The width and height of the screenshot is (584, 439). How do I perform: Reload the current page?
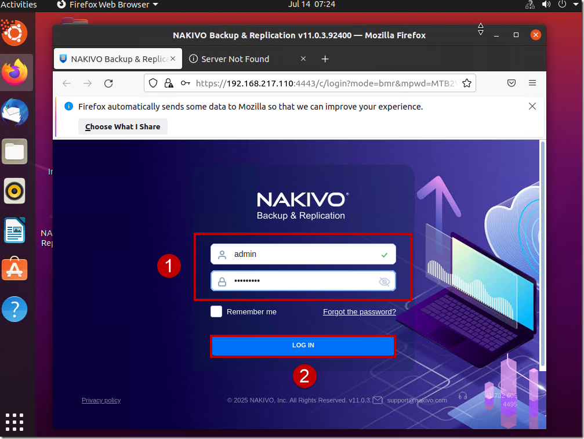click(x=108, y=83)
